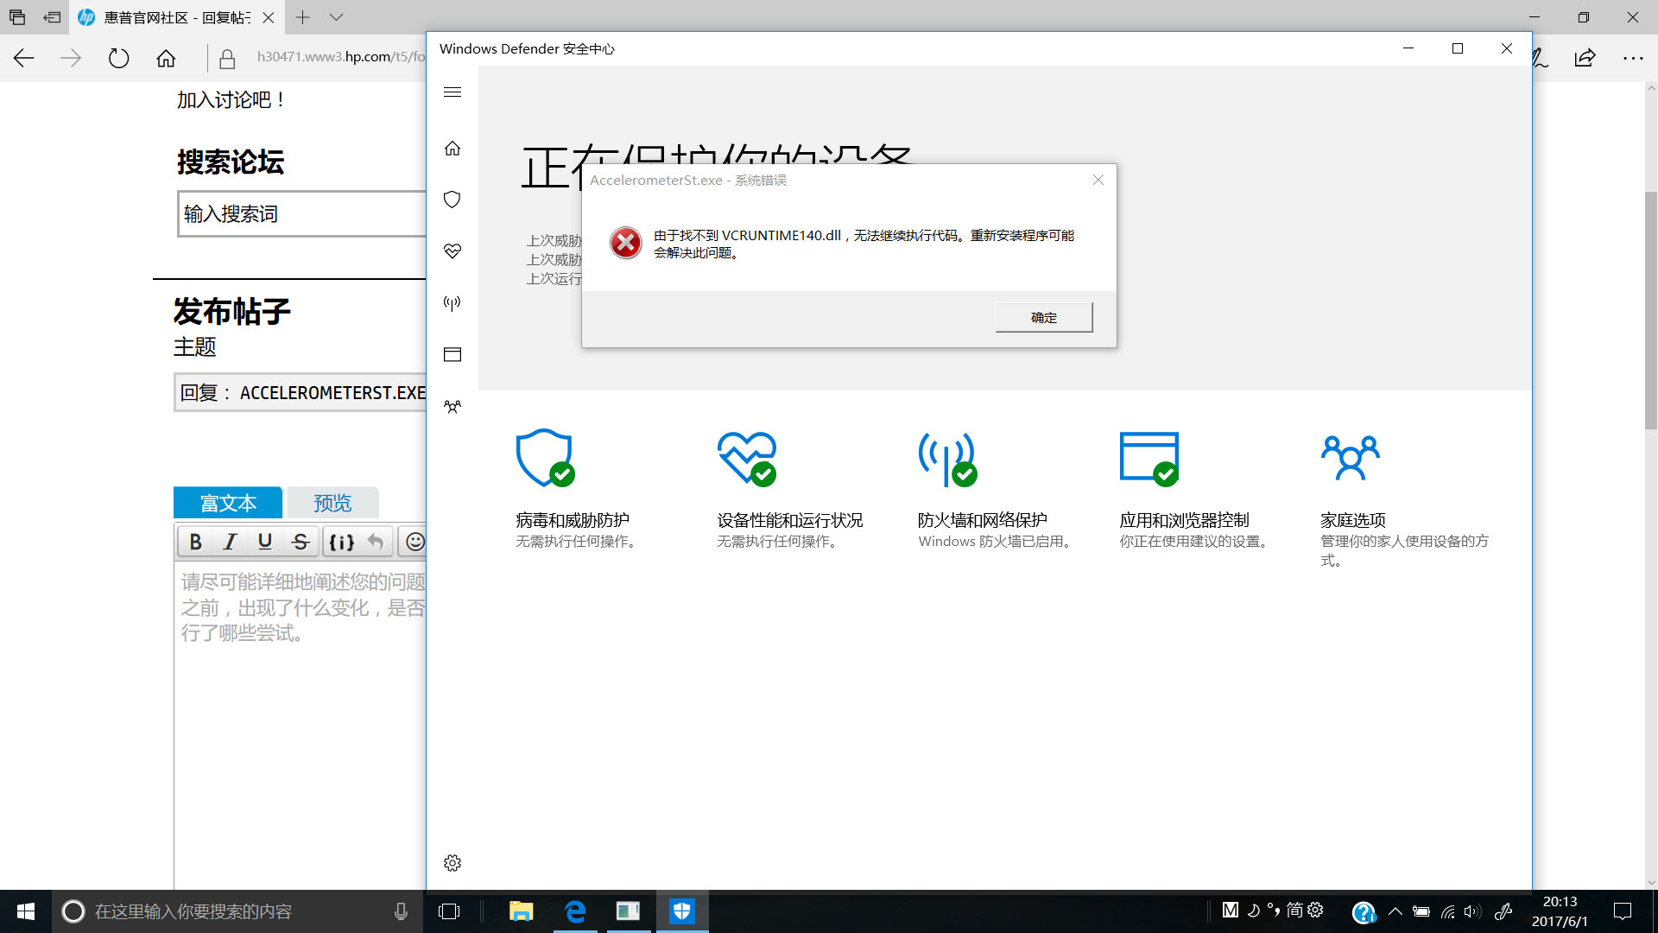Go forward in Edge browser

(71, 58)
